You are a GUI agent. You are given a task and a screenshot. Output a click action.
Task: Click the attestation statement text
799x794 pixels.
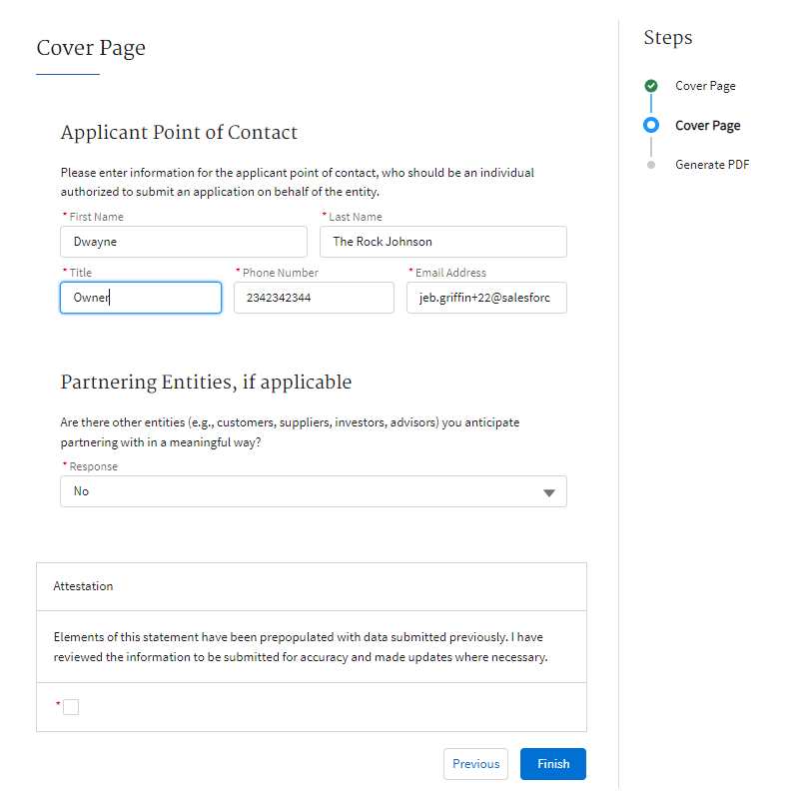(298, 647)
